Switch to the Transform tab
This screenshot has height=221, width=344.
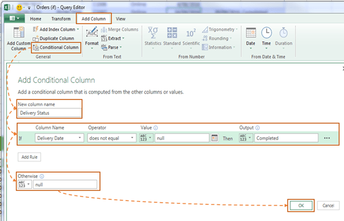61,19
